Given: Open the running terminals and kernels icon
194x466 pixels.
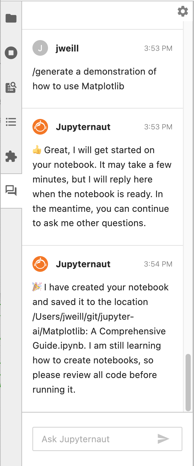Looking at the screenshot, I should click(x=11, y=53).
